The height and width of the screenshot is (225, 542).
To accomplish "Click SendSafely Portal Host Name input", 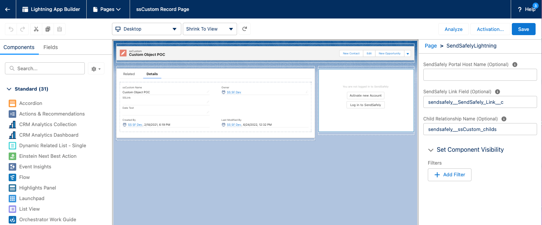I will 480,75.
